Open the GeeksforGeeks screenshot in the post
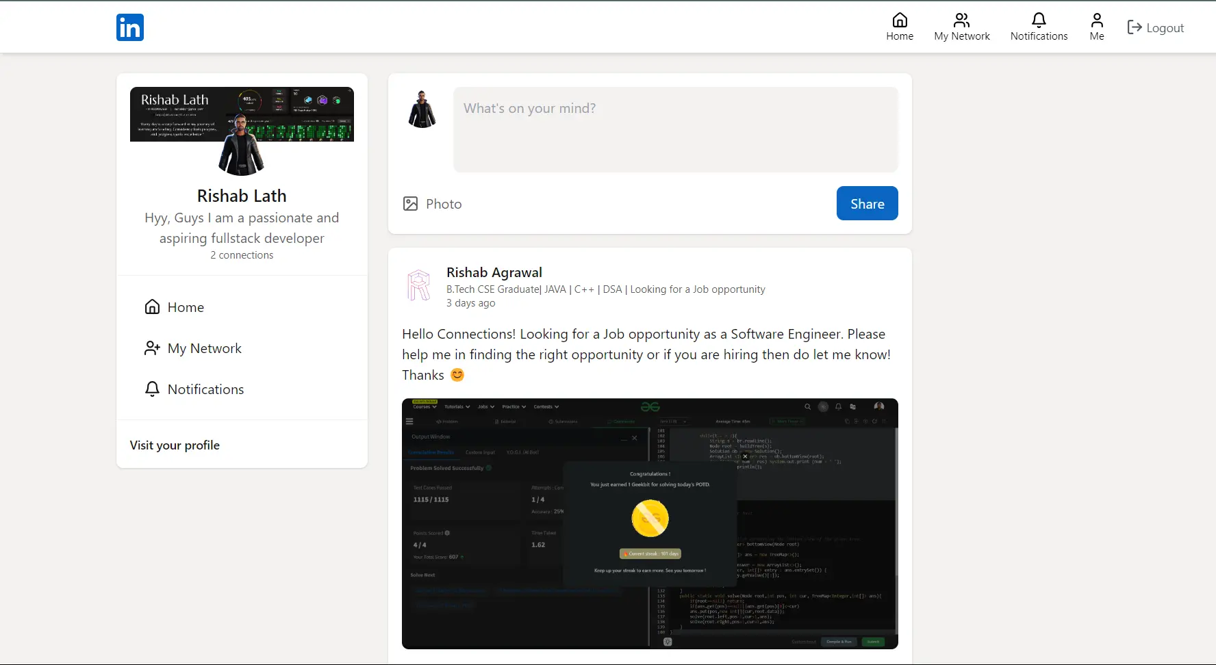This screenshot has height=665, width=1216. [649, 523]
